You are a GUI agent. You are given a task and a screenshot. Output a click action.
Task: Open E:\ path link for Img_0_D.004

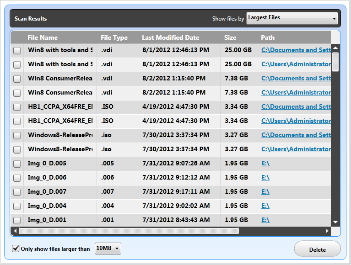[x=265, y=206]
